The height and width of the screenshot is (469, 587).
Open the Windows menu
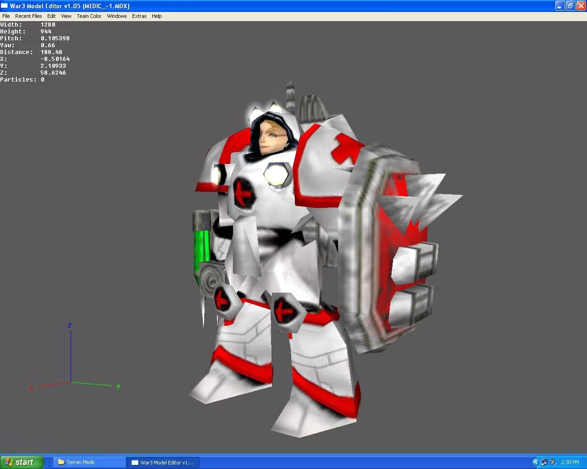click(x=117, y=16)
